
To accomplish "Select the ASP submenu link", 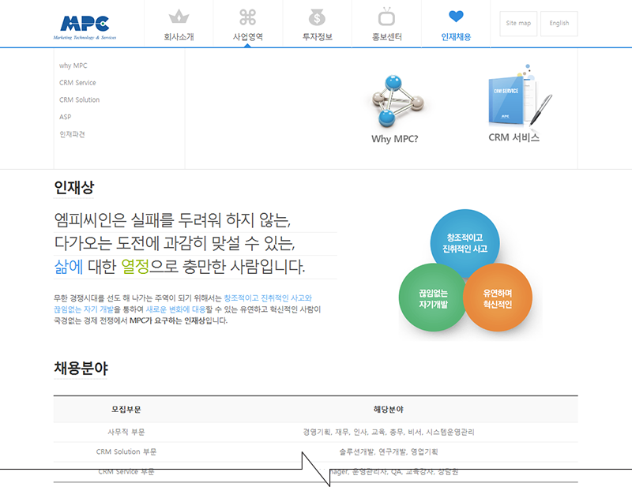I will coord(65,117).
